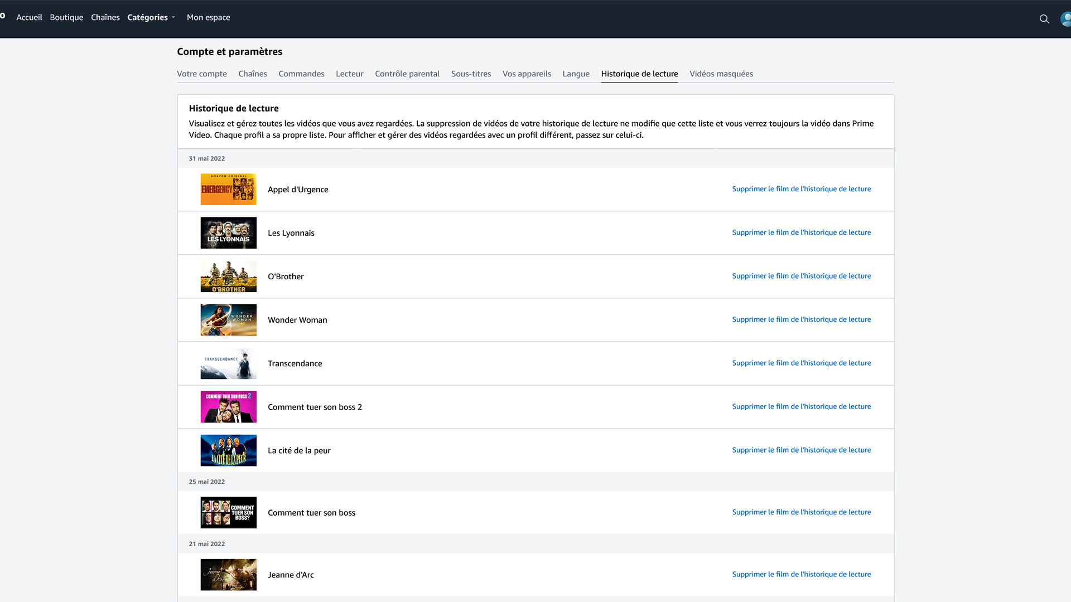
Task: Switch to the Langue tab
Action: point(576,74)
